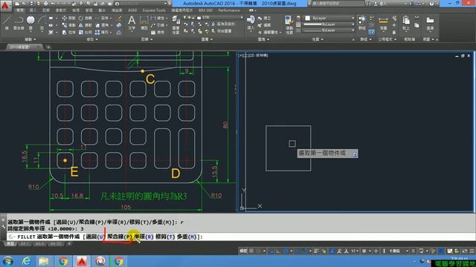
Task: Choose the 退回(U) option in command line
Action: pos(95,237)
